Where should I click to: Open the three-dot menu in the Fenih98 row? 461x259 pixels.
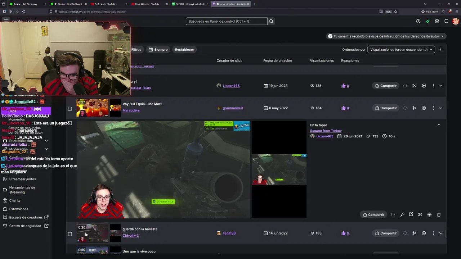[433, 233]
